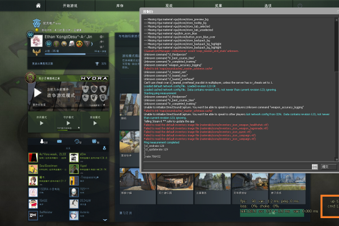Open 3wMeister's friend avatar

[33, 216]
